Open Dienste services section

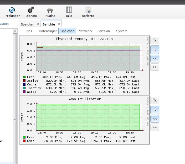(x=31, y=12)
